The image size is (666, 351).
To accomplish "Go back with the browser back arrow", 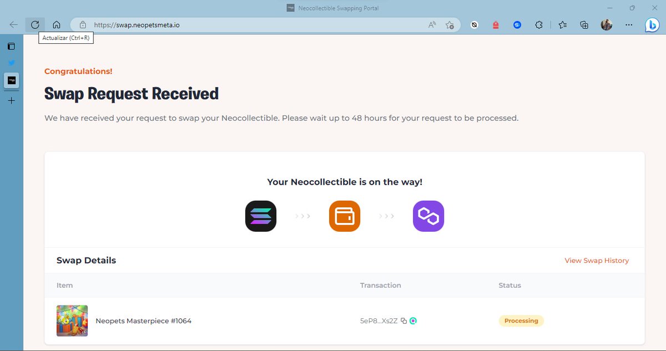I will point(14,25).
